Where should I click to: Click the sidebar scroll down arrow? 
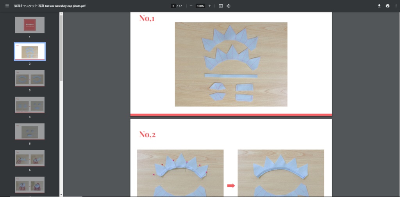click(61, 195)
